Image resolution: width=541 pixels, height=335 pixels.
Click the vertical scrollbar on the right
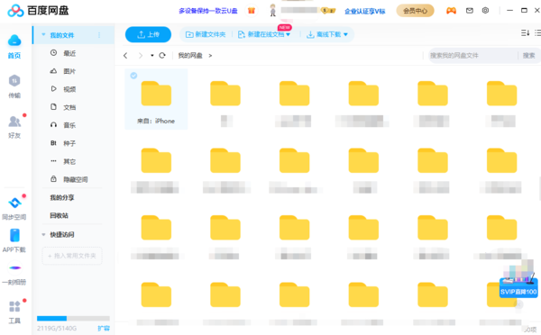[x=539, y=188]
